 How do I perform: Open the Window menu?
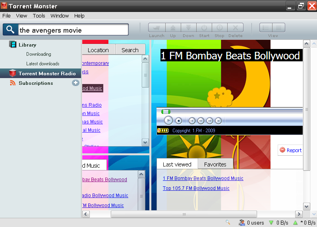pos(60,16)
